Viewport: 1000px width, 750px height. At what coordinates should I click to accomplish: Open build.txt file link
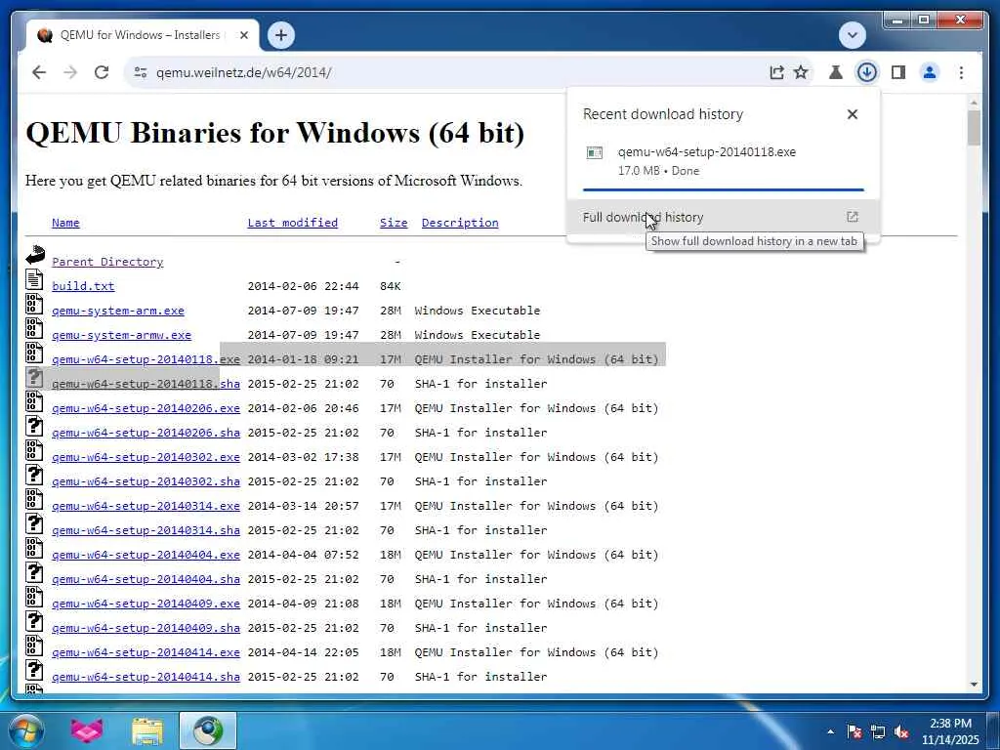pos(83,286)
